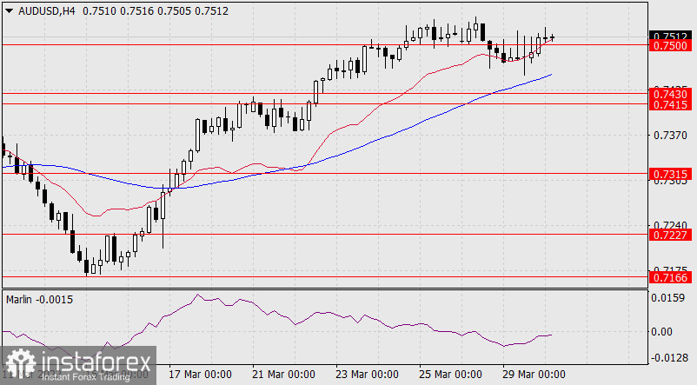
Task: Select the 0.7166 red price level label
Action: point(670,277)
